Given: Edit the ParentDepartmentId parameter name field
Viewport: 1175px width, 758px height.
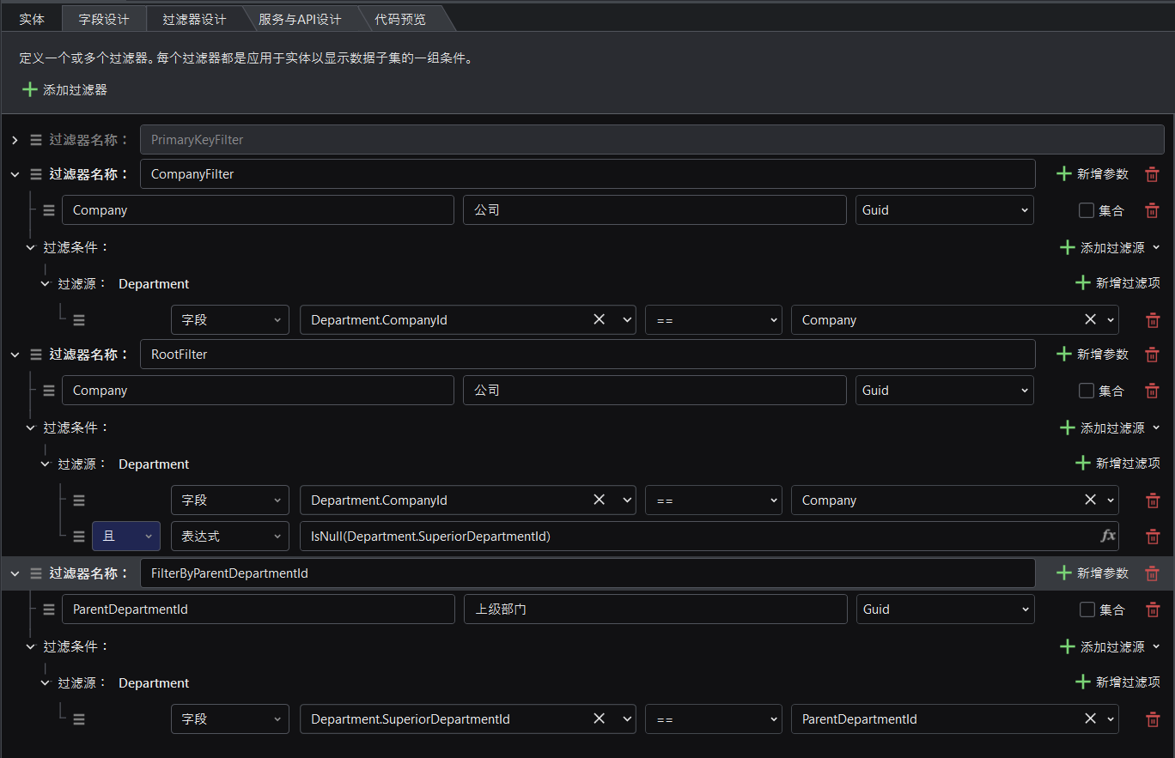Looking at the screenshot, I should pos(259,609).
